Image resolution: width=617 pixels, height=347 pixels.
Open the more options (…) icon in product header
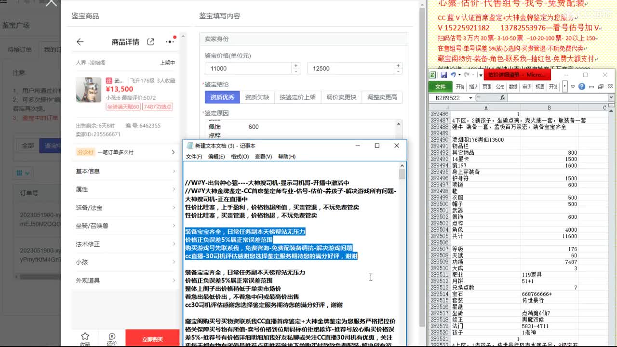pyautogui.click(x=170, y=42)
